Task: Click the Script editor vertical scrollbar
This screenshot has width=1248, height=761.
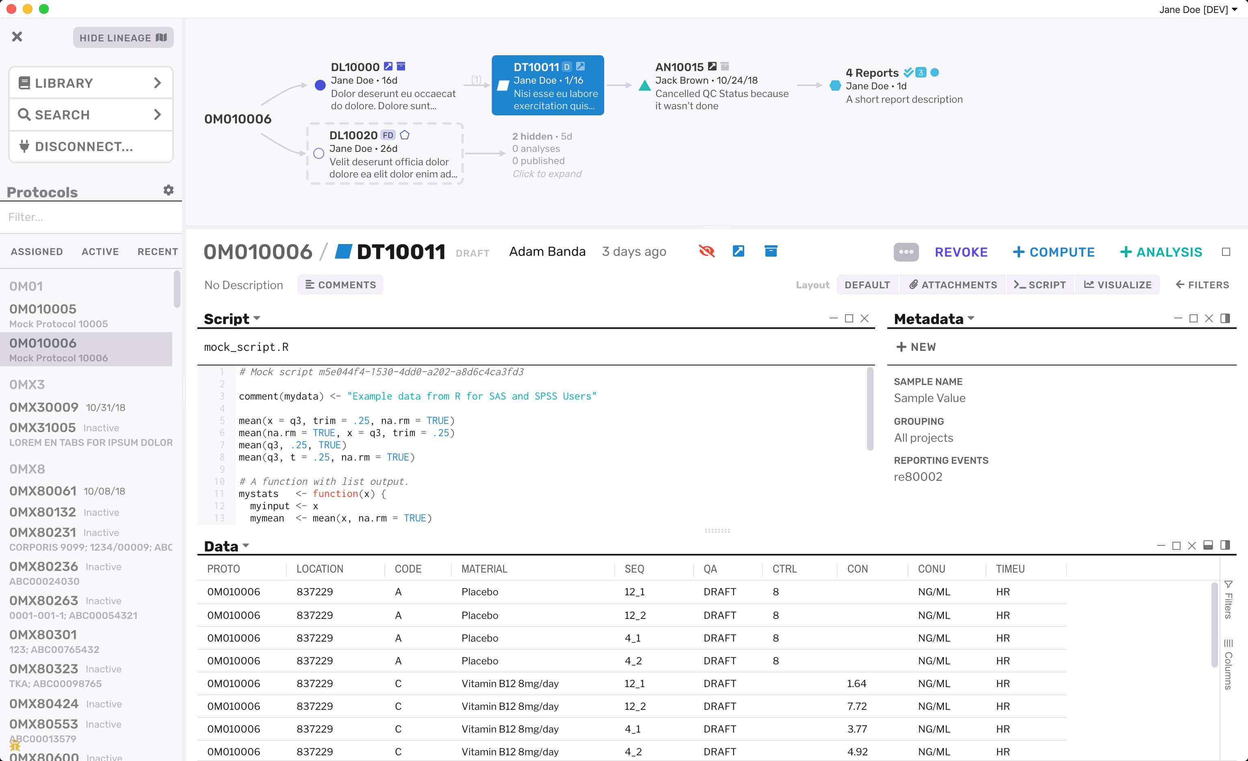Action: [870, 409]
